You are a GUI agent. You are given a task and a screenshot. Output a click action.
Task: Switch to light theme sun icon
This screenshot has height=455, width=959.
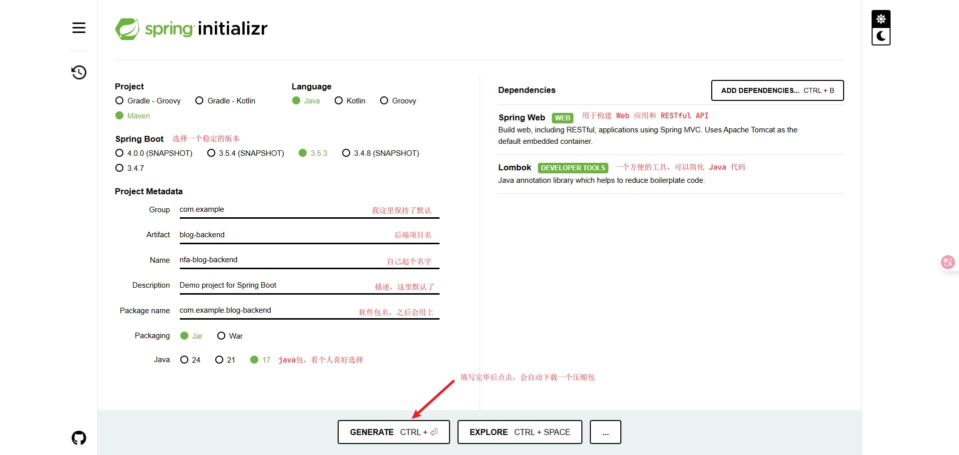881,19
